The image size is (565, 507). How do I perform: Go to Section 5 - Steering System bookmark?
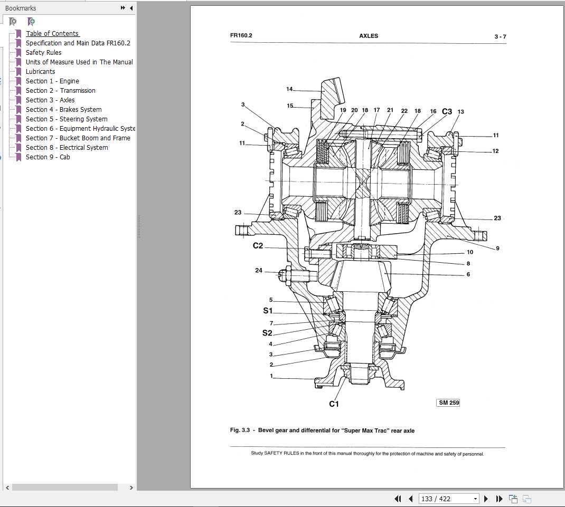point(67,119)
